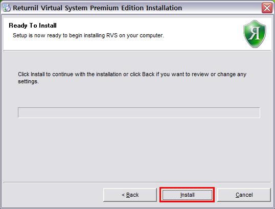Click the empty installation progress bar
The height and width of the screenshot is (209, 275).
pos(139,112)
